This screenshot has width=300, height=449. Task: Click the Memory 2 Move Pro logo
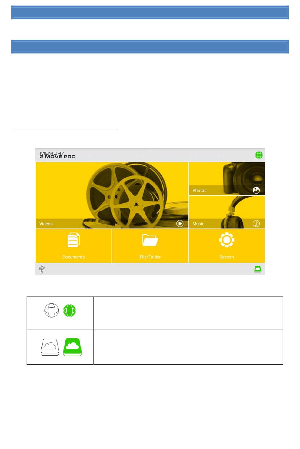click(x=57, y=155)
